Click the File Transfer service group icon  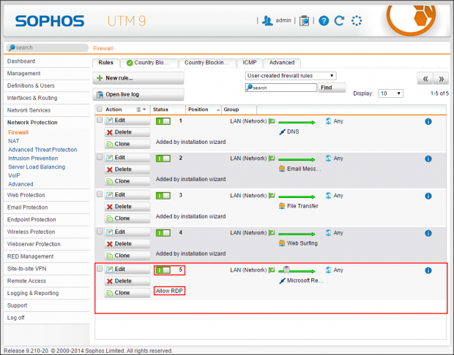pos(282,206)
